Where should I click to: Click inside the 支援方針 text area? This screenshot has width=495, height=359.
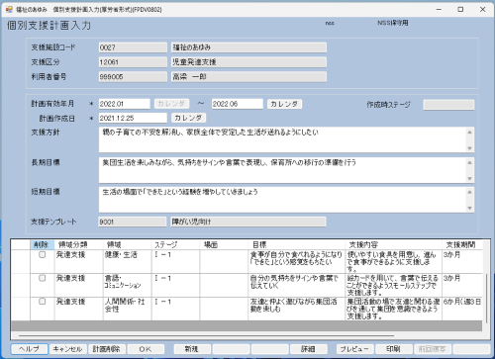tap(282, 139)
